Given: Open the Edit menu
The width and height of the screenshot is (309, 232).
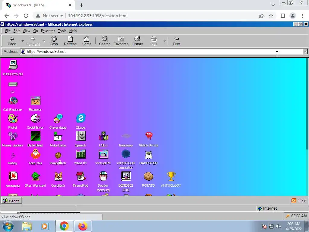Looking at the screenshot, I should coord(17,31).
